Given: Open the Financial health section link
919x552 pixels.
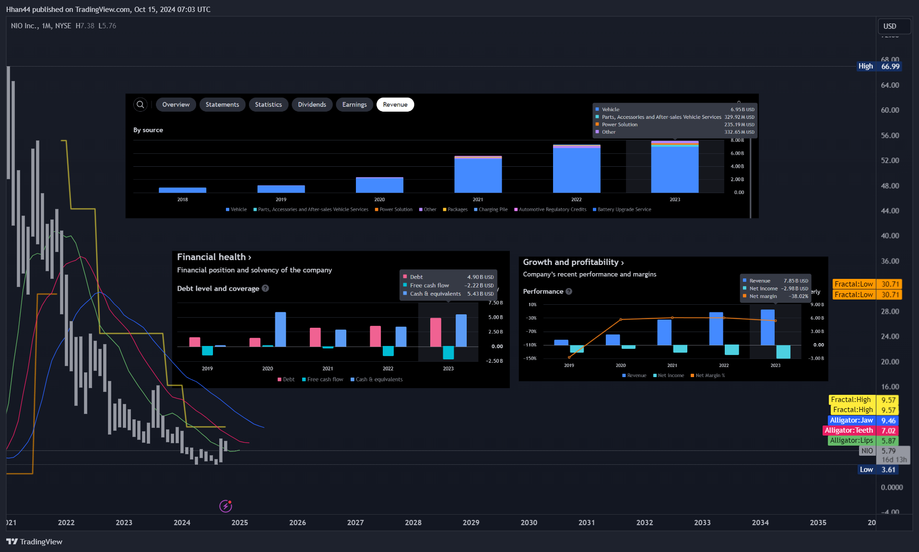Looking at the screenshot, I should point(214,257).
